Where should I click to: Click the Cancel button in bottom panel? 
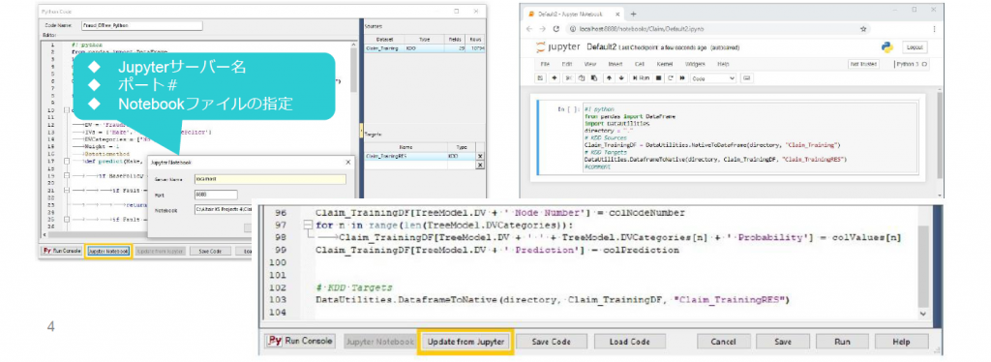point(724,342)
